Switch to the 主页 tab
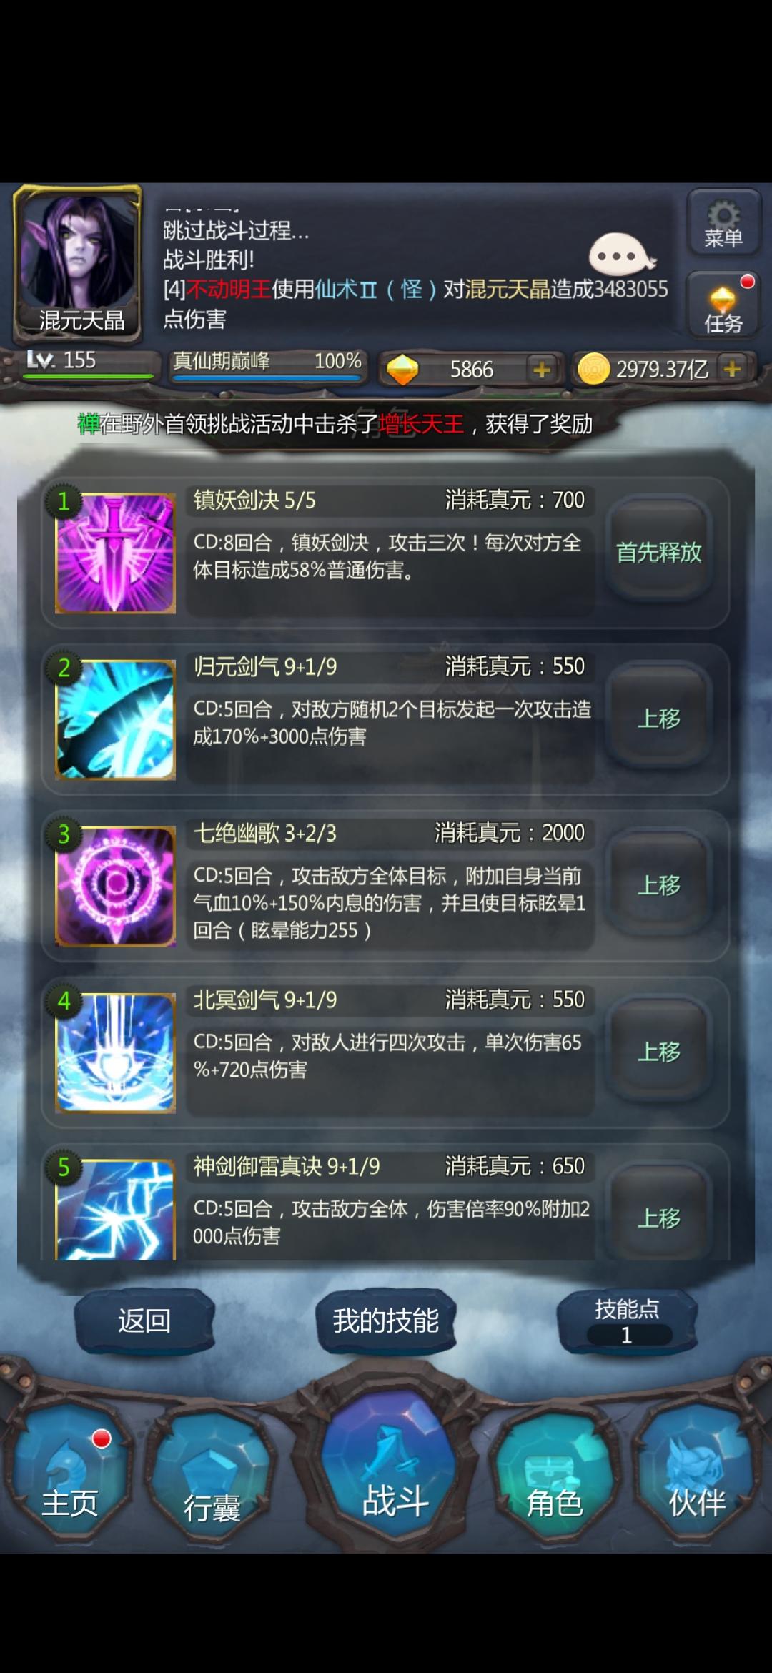This screenshot has width=772, height=1673. coord(71,1469)
